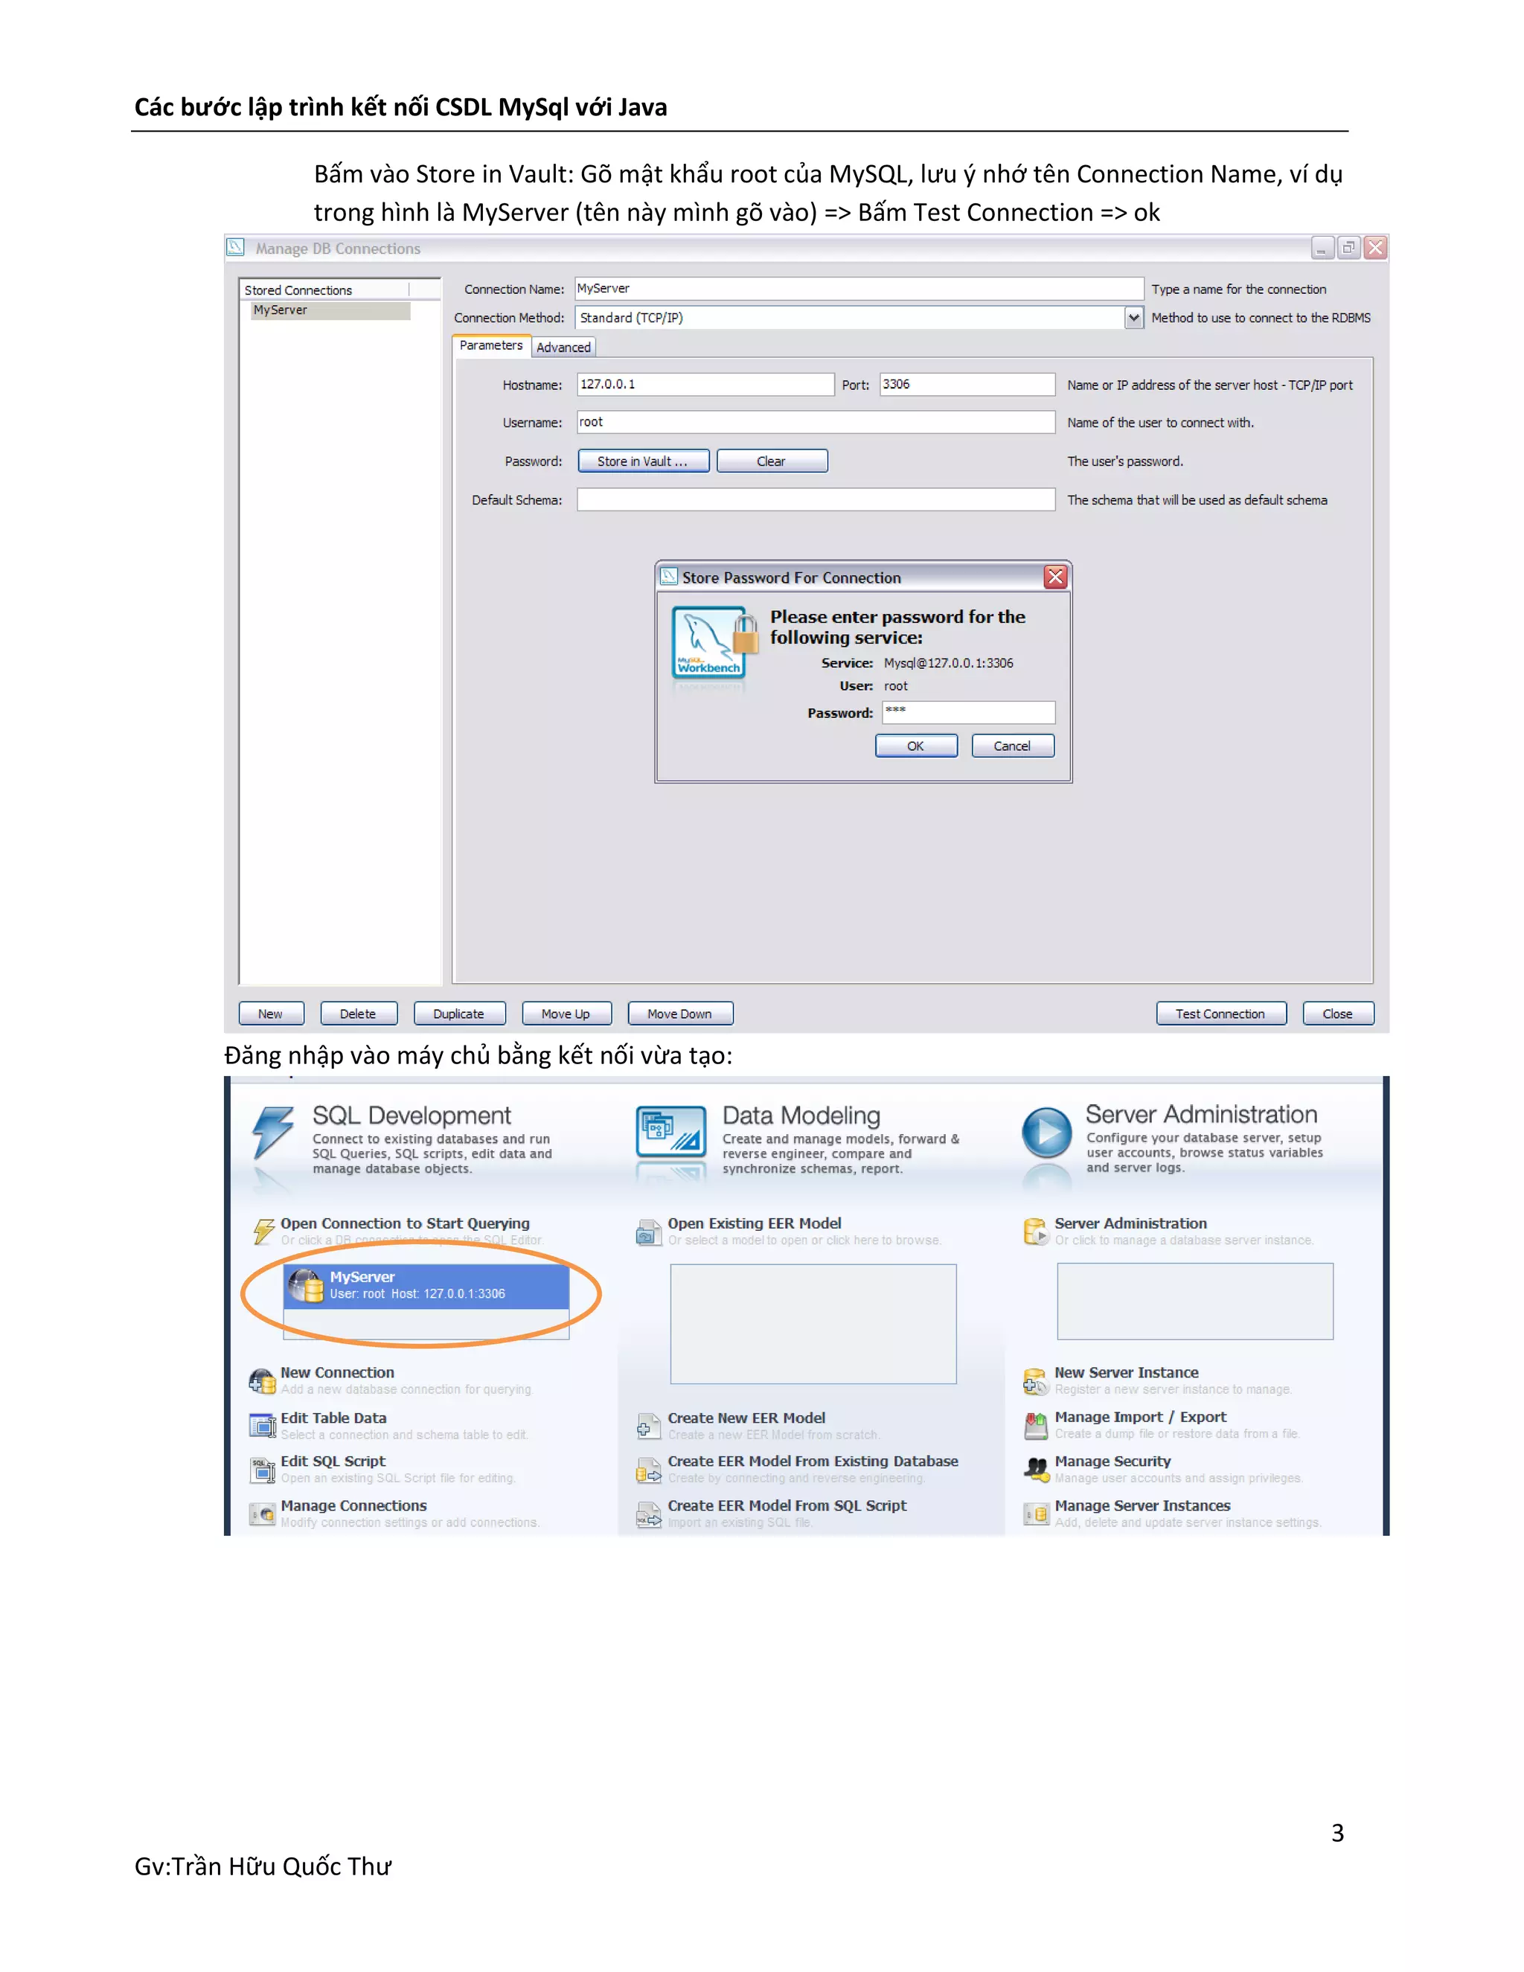This screenshot has width=1524, height=1972.
Task: Click the Test Connection button
Action: (1222, 1014)
